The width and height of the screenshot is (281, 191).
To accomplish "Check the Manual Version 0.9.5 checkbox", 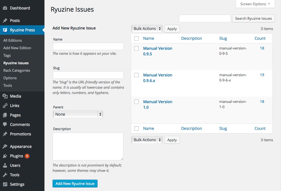I will [x=136, y=48].
